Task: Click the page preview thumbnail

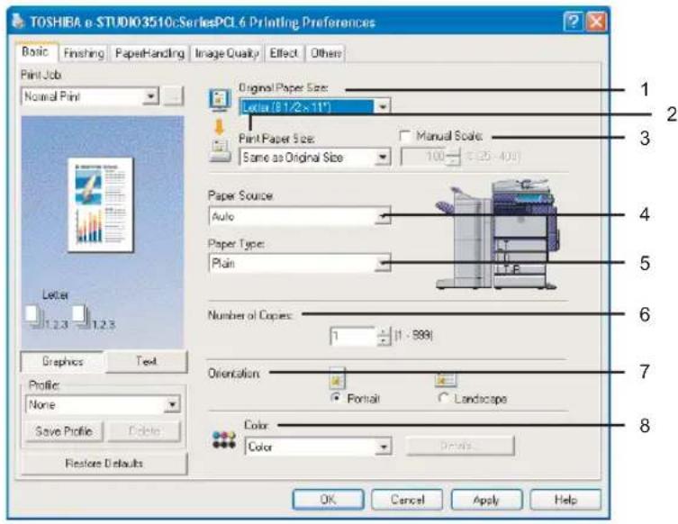Action: tap(100, 205)
